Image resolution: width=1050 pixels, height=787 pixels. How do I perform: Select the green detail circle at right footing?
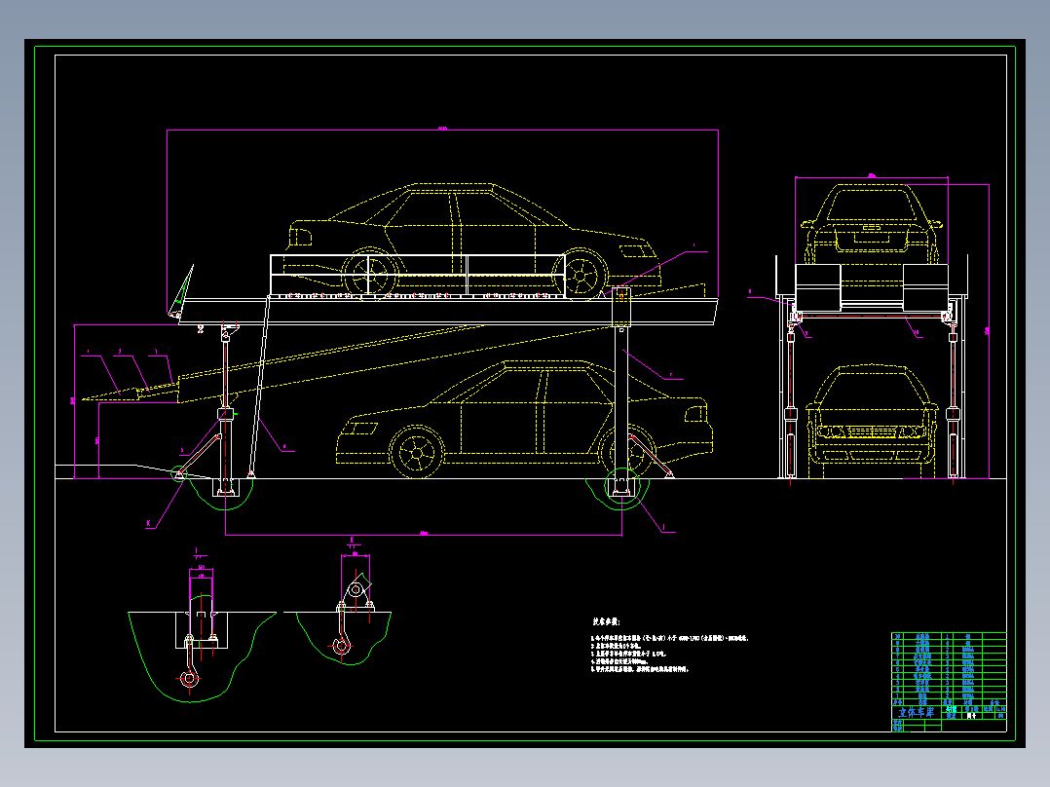coord(622,487)
